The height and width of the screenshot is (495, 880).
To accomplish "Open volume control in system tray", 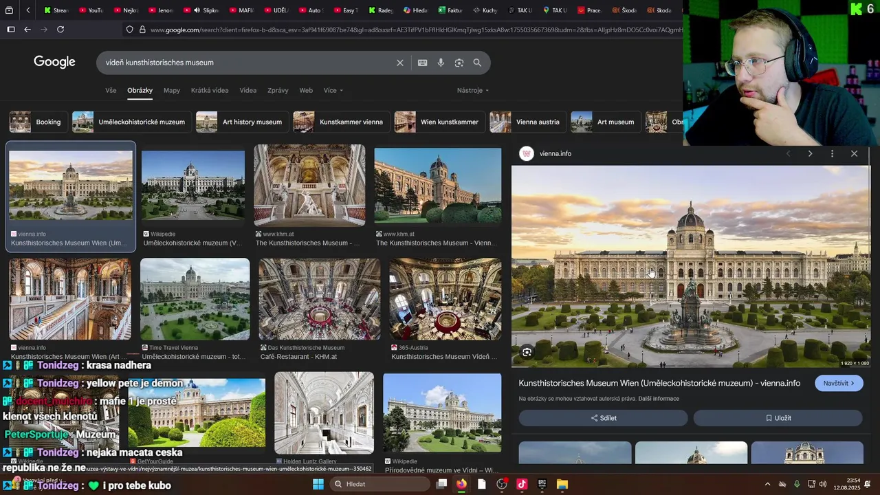I will [x=823, y=484].
